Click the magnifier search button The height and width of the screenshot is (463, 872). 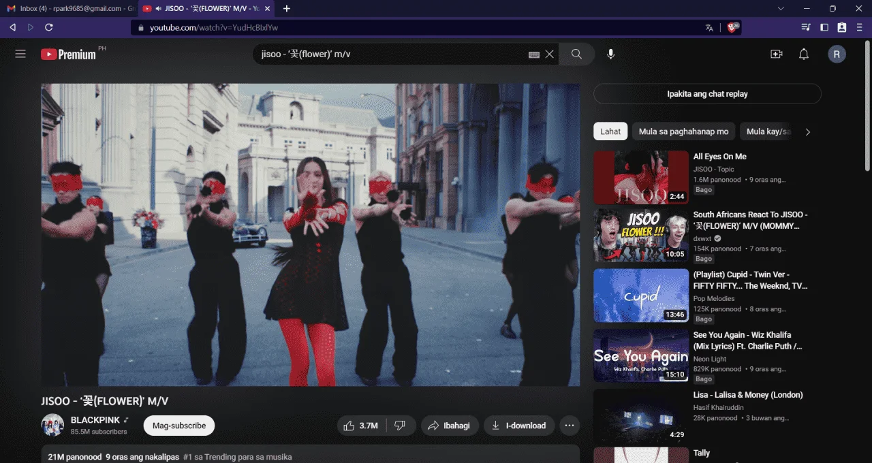(576, 54)
